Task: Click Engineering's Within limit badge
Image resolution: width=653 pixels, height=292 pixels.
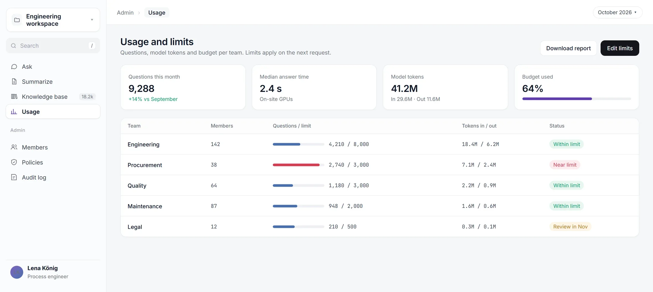Action: tap(567, 144)
